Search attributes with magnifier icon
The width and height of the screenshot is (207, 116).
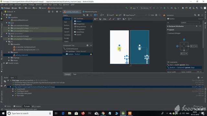[x=195, y=15]
